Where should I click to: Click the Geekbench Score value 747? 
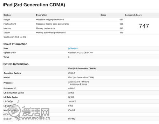pos(144,26)
